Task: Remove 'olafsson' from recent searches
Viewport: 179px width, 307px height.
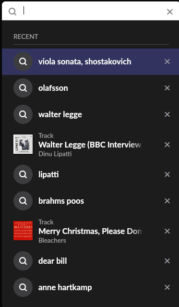Action: (x=167, y=88)
